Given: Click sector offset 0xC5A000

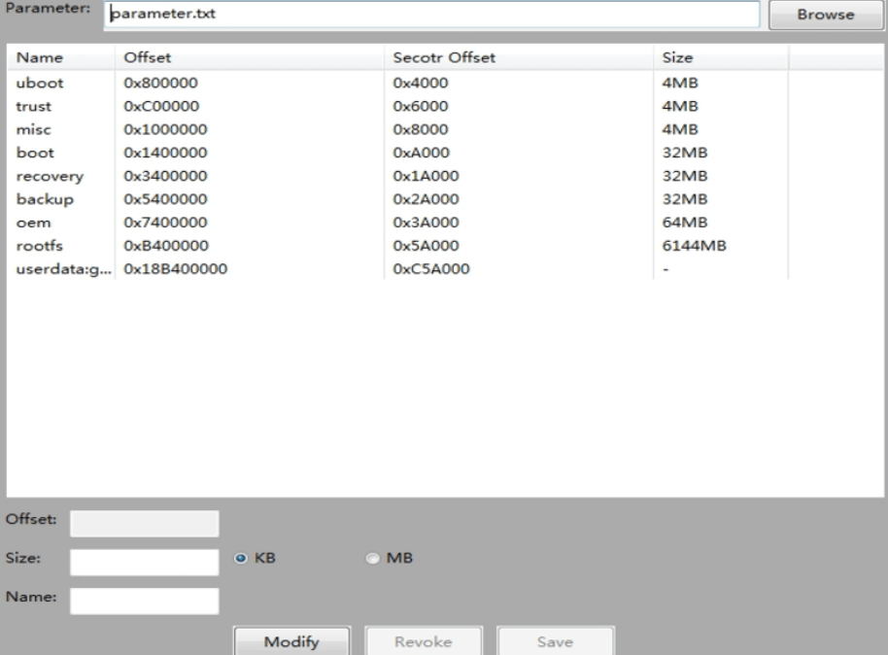Looking at the screenshot, I should click(431, 268).
